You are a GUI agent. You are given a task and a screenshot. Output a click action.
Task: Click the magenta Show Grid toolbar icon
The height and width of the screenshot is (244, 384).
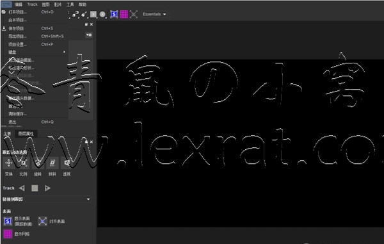point(124,14)
